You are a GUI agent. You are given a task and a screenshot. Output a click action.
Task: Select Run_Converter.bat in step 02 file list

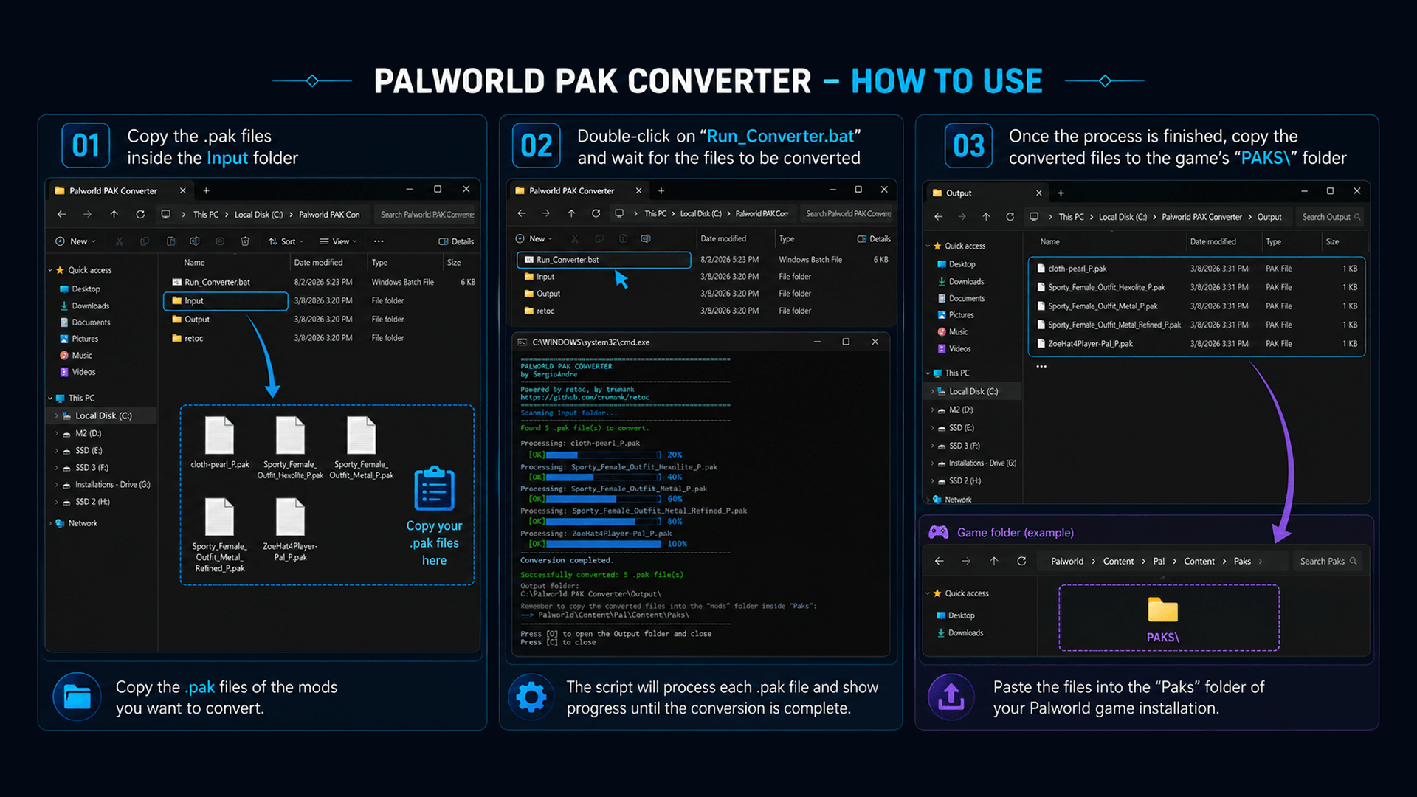604,260
